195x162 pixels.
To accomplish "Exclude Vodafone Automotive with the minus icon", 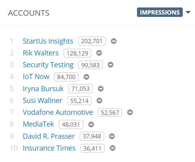I will [x=130, y=112].
